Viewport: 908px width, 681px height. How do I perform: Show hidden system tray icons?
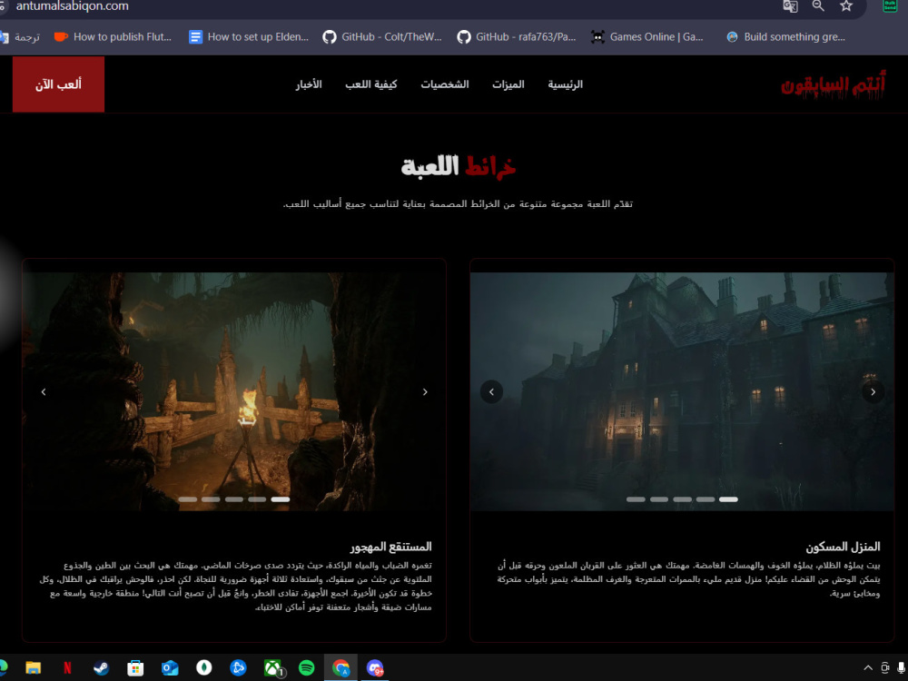(x=867, y=667)
